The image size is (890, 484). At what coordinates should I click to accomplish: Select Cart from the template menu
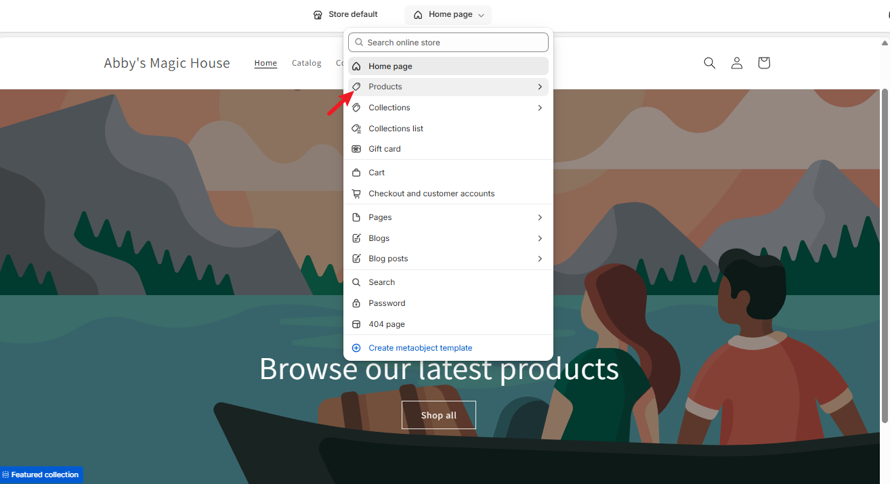pos(377,173)
